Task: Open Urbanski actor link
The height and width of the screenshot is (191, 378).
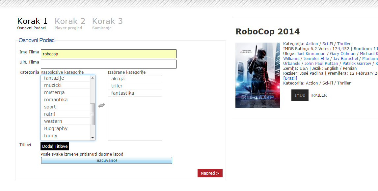Action: click(x=292, y=63)
